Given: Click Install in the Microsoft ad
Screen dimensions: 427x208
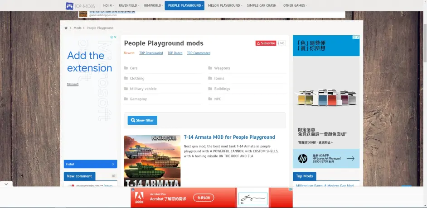Looking at the screenshot, I should (90, 164).
